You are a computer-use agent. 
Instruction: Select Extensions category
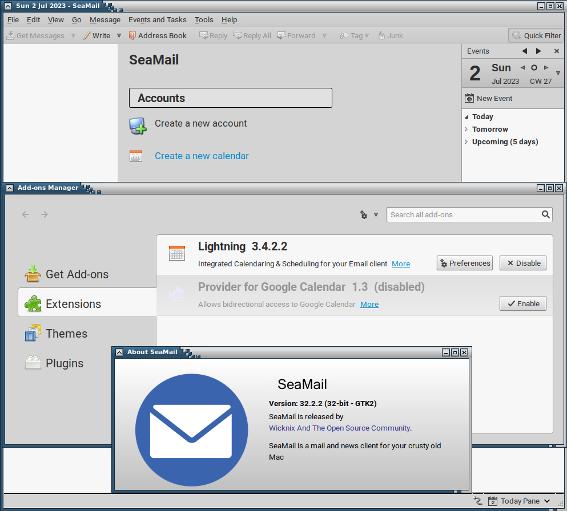[x=87, y=302]
